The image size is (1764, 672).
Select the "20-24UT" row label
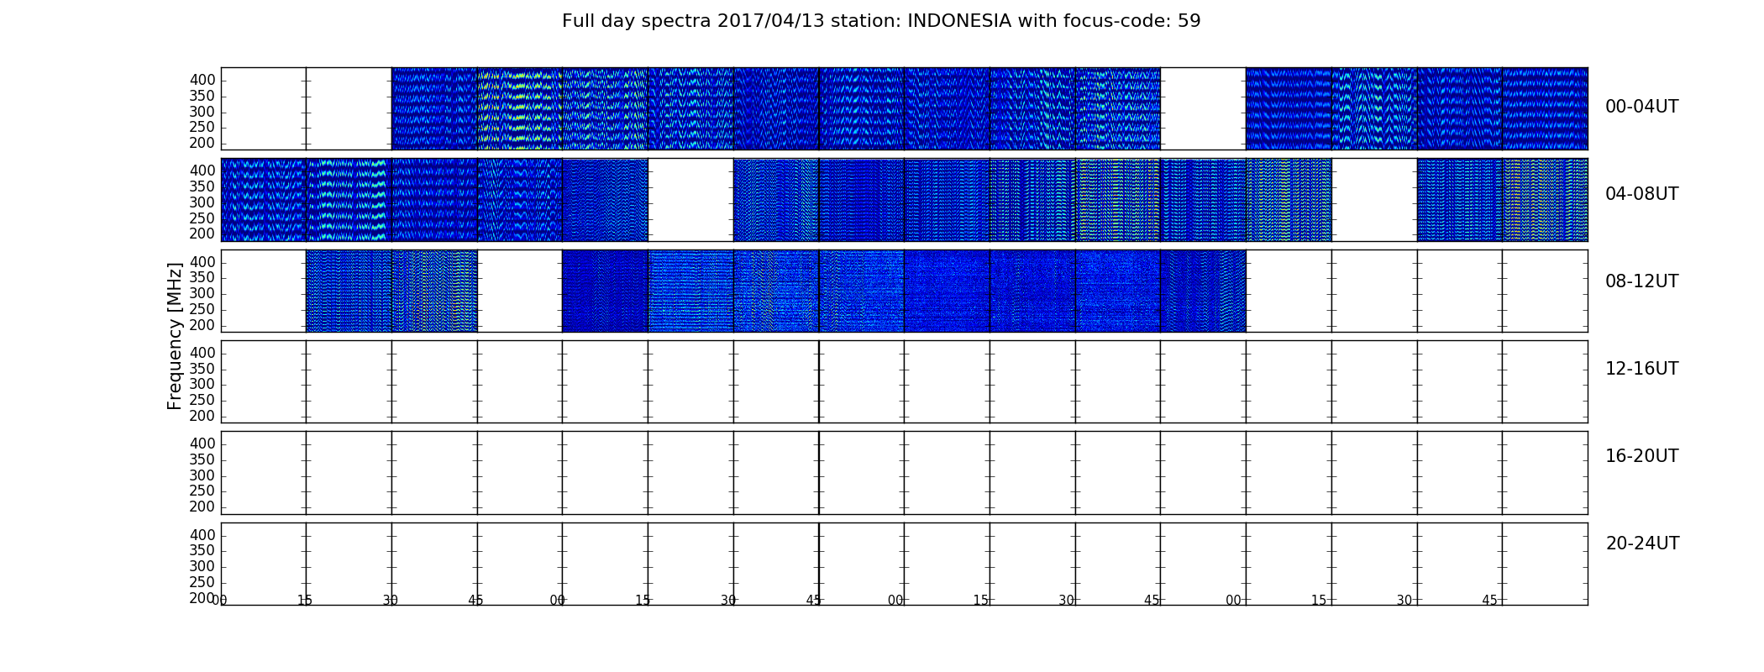(1642, 543)
